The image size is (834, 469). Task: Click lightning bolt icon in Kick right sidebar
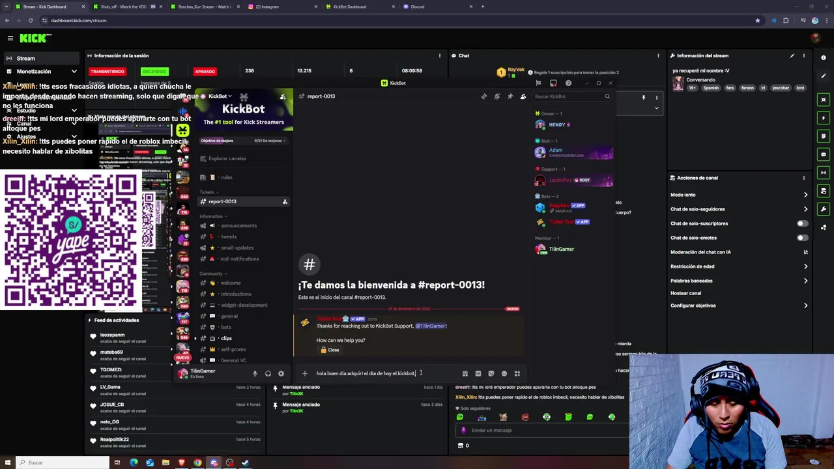[824, 118]
